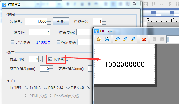The image size is (179, 104).
Task: Decrease 逐列Y偏移 with down arrow
Action: click(x=51, y=70)
